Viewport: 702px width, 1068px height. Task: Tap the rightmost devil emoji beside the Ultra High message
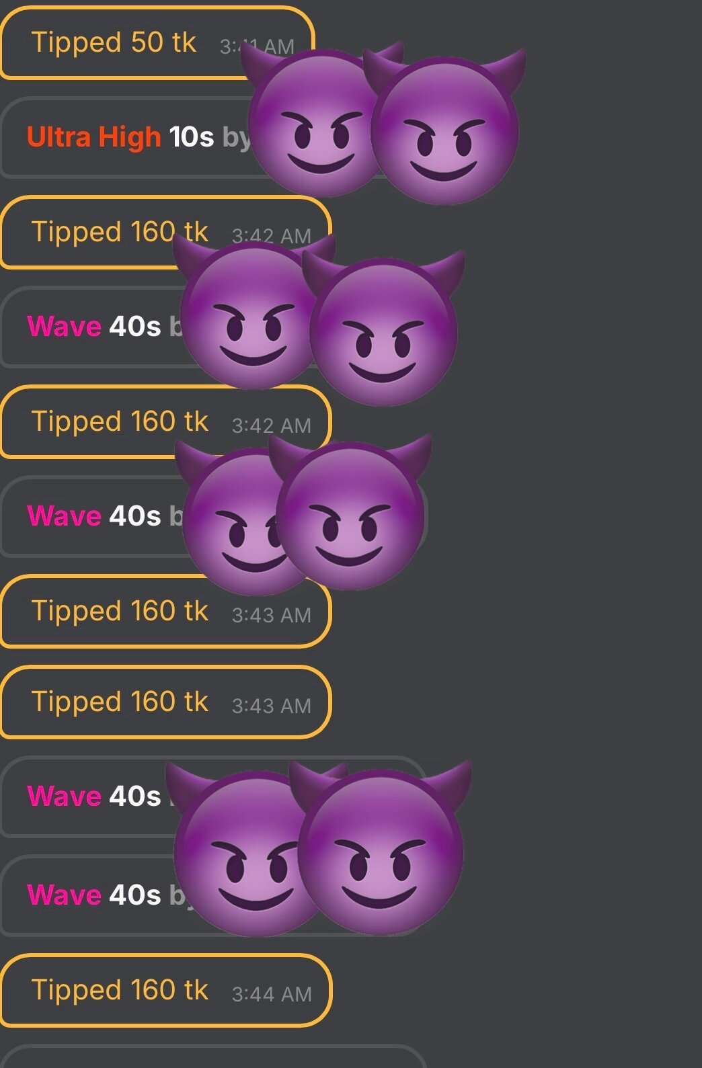445,128
